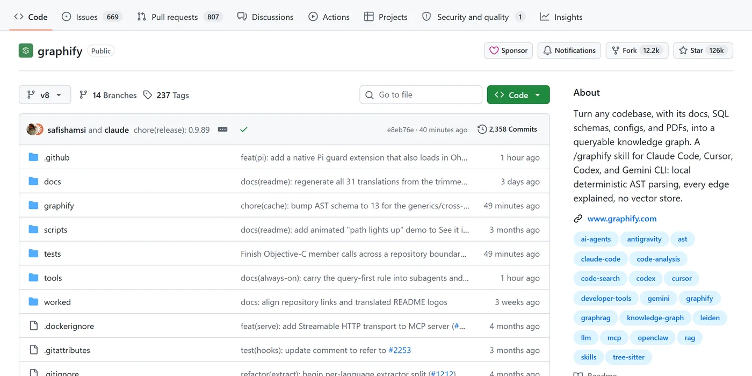Open the chore(release): 0.9.89 commit message

[171, 129]
